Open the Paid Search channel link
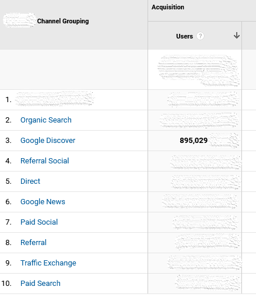256x297 pixels. [40, 284]
